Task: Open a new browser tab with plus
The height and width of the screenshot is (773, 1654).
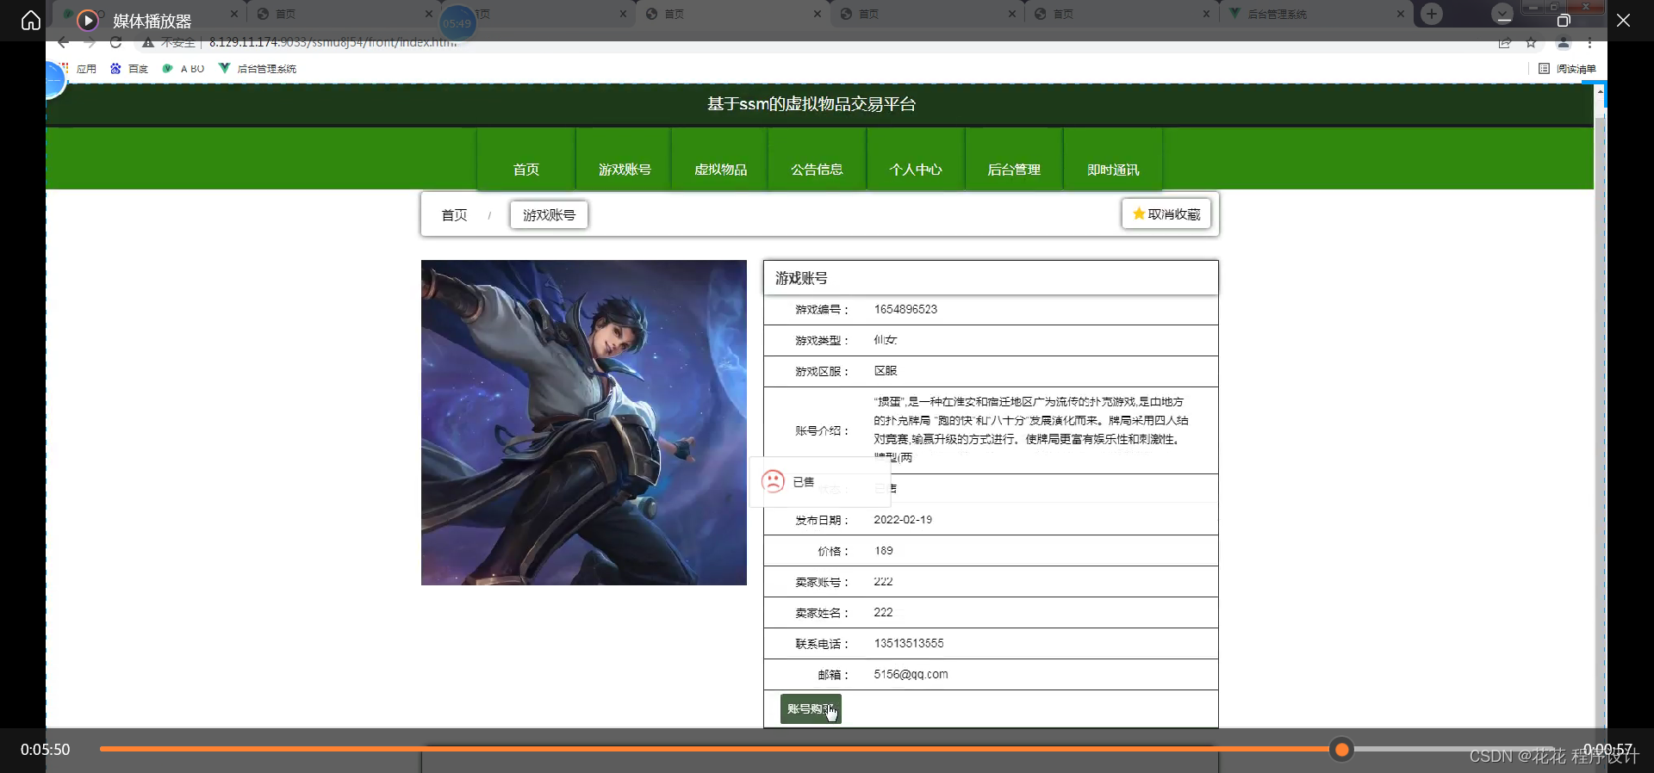Action: pyautogui.click(x=1432, y=14)
